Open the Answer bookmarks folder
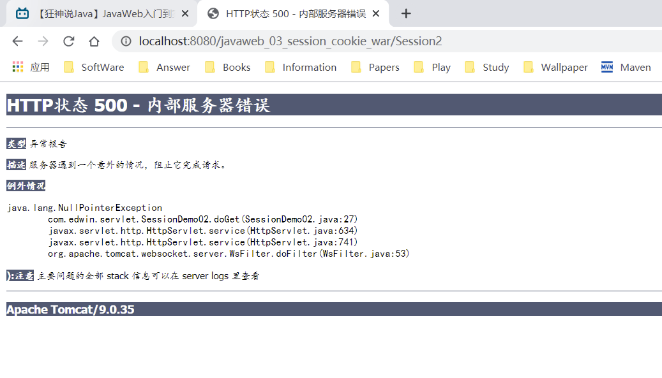The height and width of the screenshot is (378, 662). [163, 66]
